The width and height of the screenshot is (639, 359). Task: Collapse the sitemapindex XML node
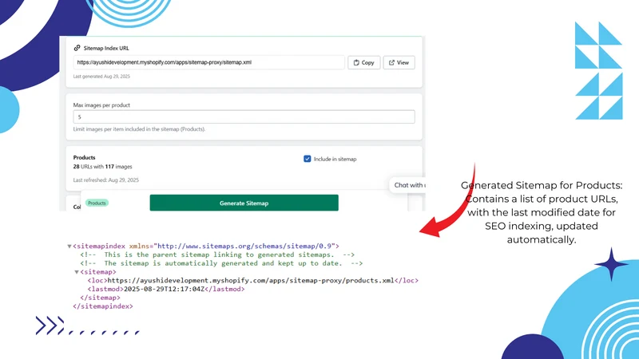(69, 246)
